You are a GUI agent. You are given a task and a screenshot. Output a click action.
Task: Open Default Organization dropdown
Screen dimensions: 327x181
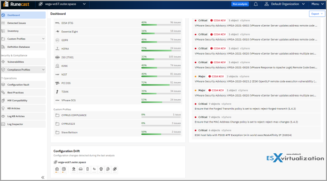coord(285,4)
